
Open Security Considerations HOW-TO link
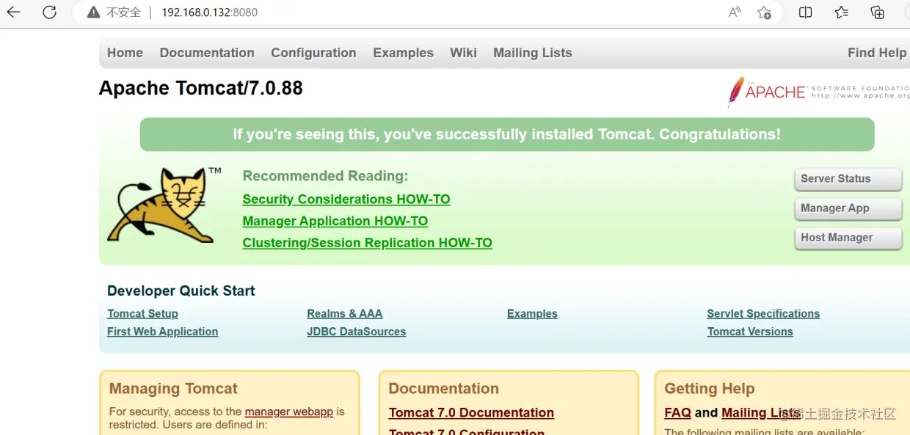pyautogui.click(x=346, y=200)
